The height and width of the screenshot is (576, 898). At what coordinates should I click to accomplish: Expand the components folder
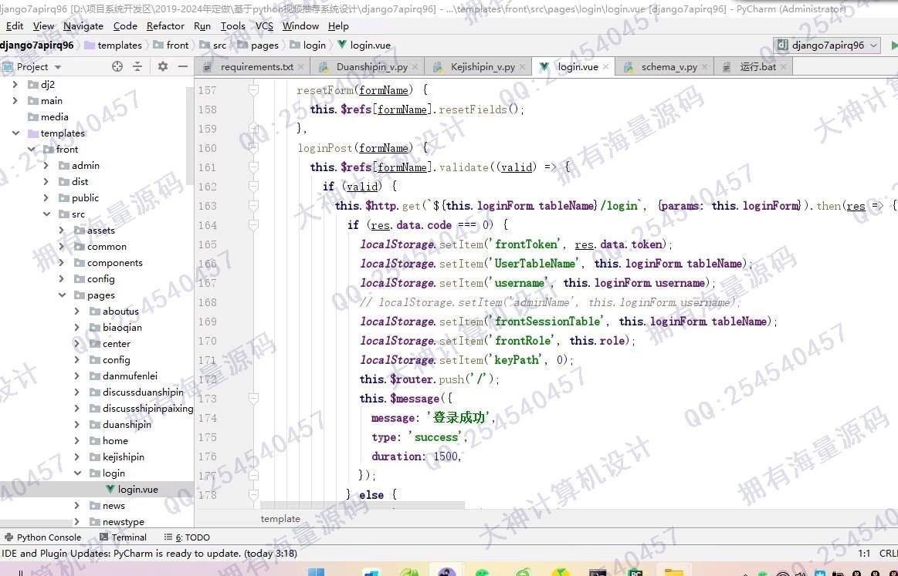coord(62,262)
